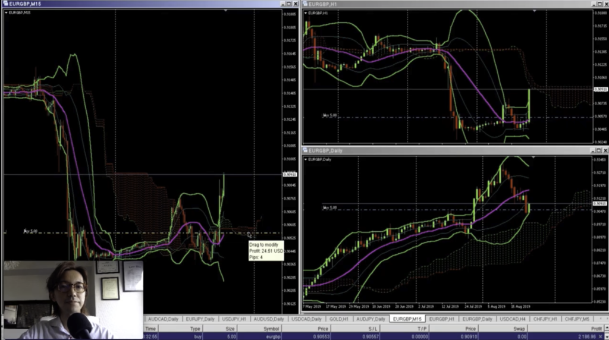
Task: Click the 'Drag to modify' tooltip
Action: (266, 251)
